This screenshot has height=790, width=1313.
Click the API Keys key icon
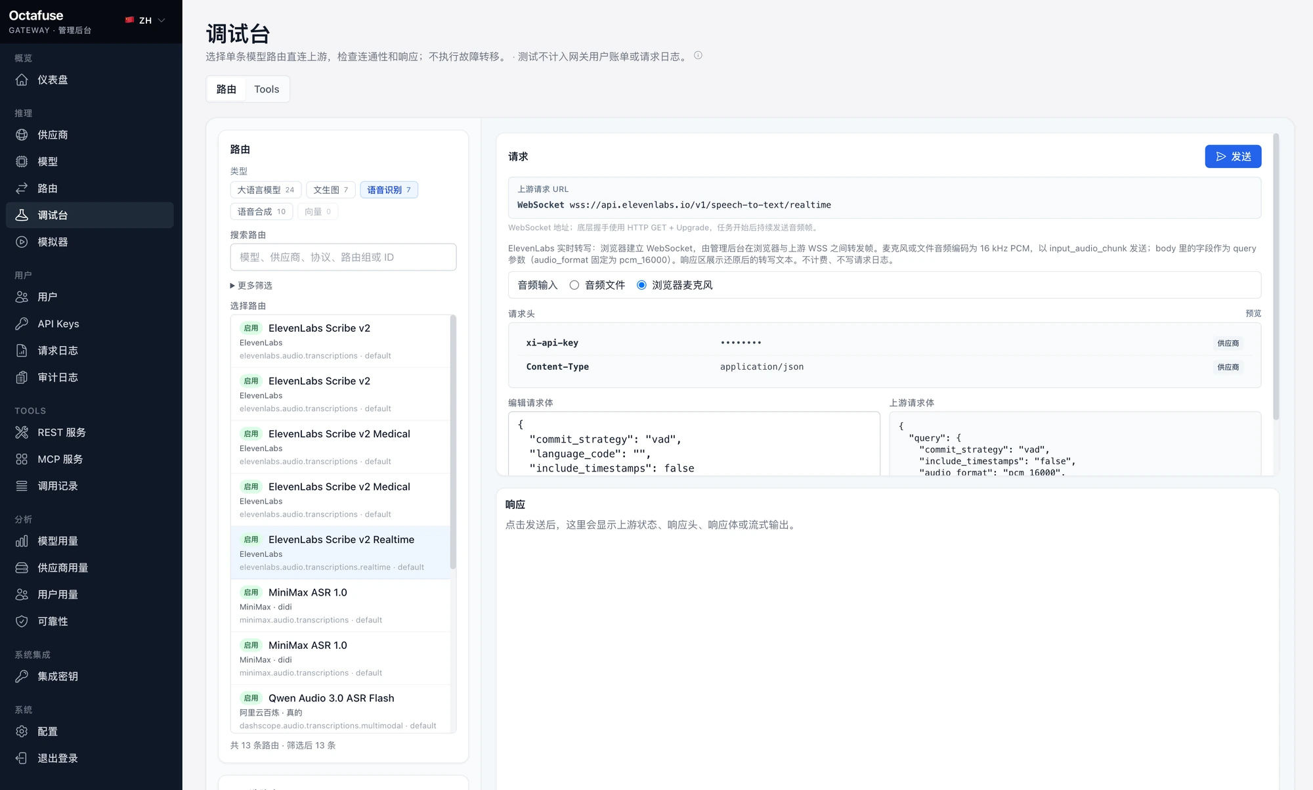(x=22, y=324)
